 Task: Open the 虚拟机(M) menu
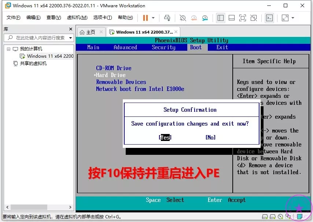(x=77, y=18)
